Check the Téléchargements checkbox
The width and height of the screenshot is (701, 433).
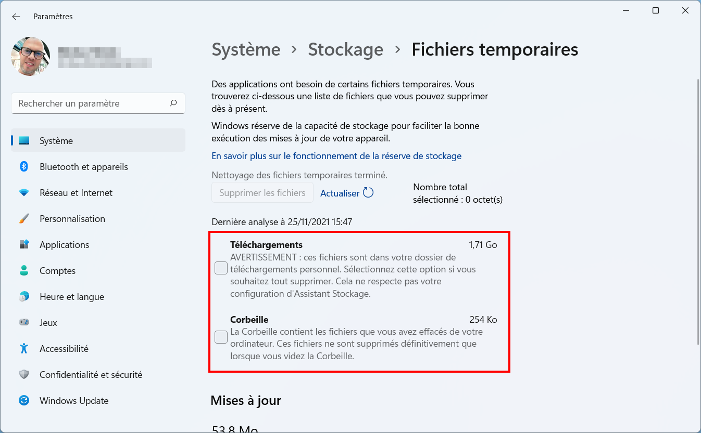221,268
